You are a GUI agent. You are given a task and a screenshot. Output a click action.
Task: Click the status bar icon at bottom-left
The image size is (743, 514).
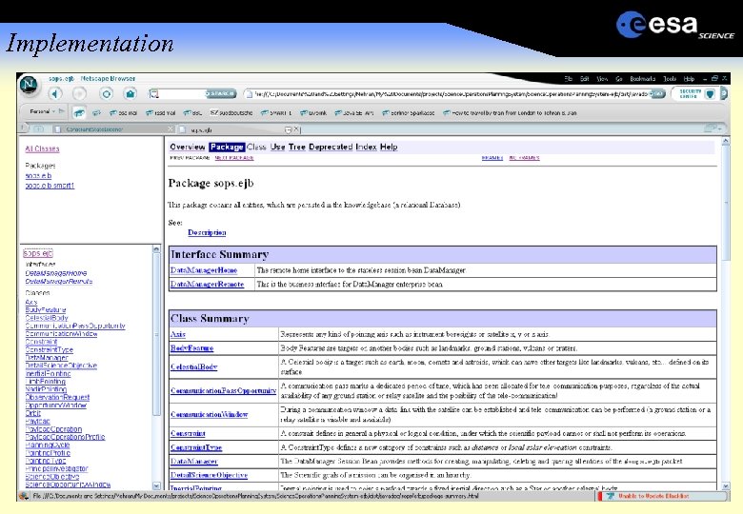pyautogui.click(x=24, y=496)
